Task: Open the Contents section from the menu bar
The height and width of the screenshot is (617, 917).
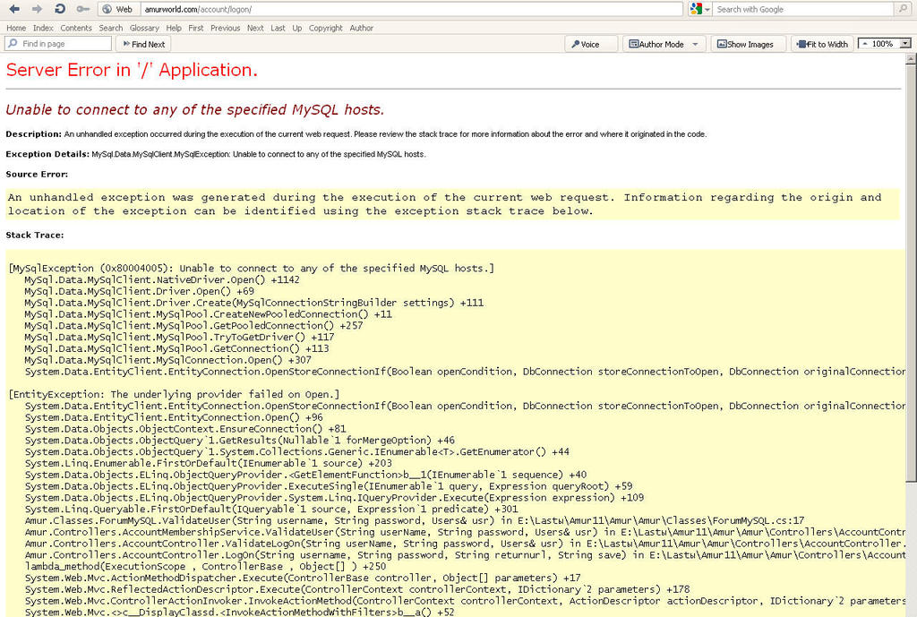Action: 75,27
